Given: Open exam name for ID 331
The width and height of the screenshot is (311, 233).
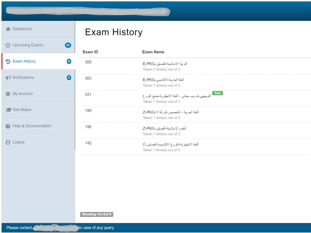Looking at the screenshot, I should point(177,96).
